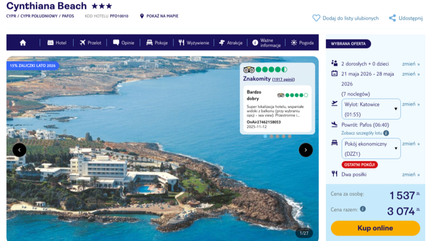Viewport: 427px width, 241px height.
Task: Click zmień next to 2 dorosłych
Action: (x=410, y=64)
